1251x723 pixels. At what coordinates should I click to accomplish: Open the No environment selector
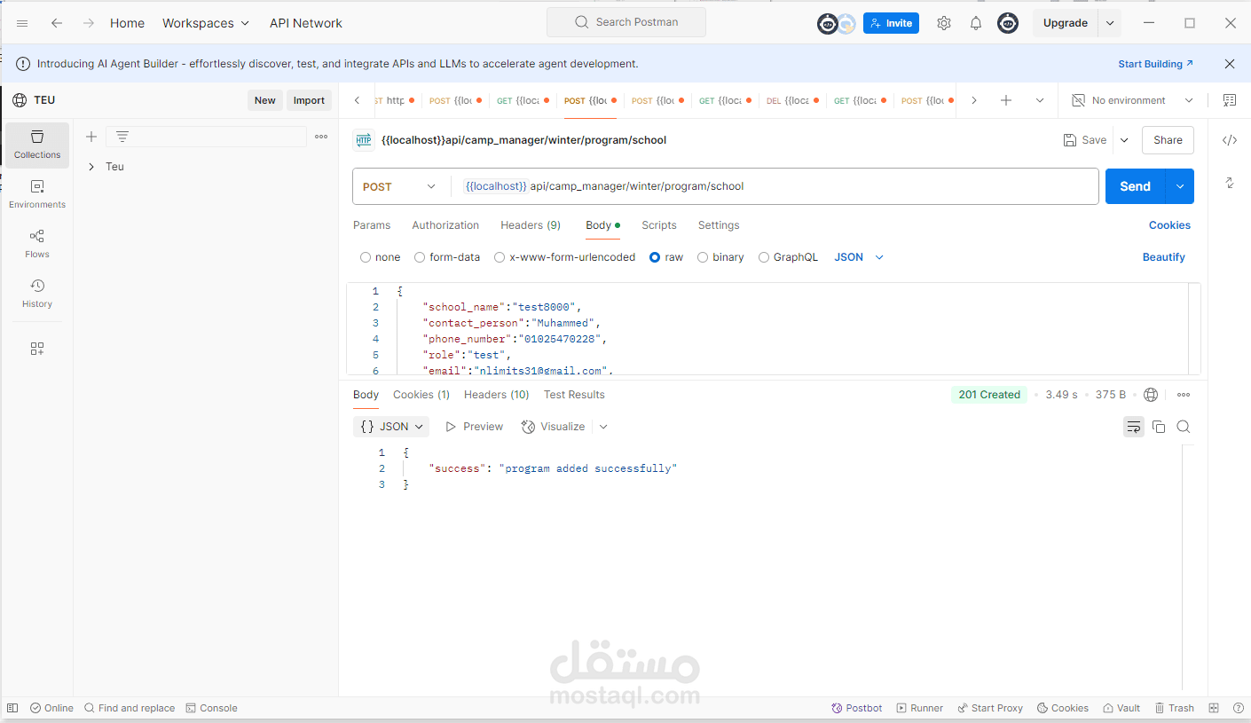point(1132,100)
